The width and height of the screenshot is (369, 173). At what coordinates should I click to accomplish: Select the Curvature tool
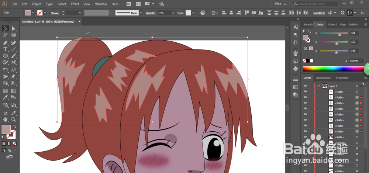tap(14, 43)
